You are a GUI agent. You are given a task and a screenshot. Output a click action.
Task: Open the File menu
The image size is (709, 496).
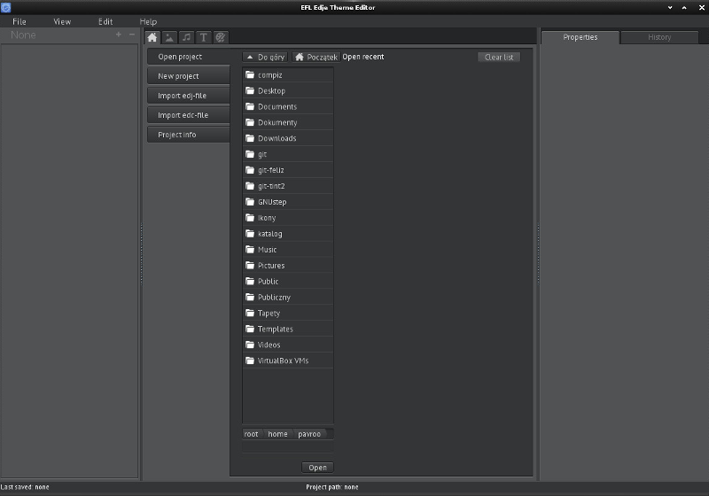tap(19, 21)
